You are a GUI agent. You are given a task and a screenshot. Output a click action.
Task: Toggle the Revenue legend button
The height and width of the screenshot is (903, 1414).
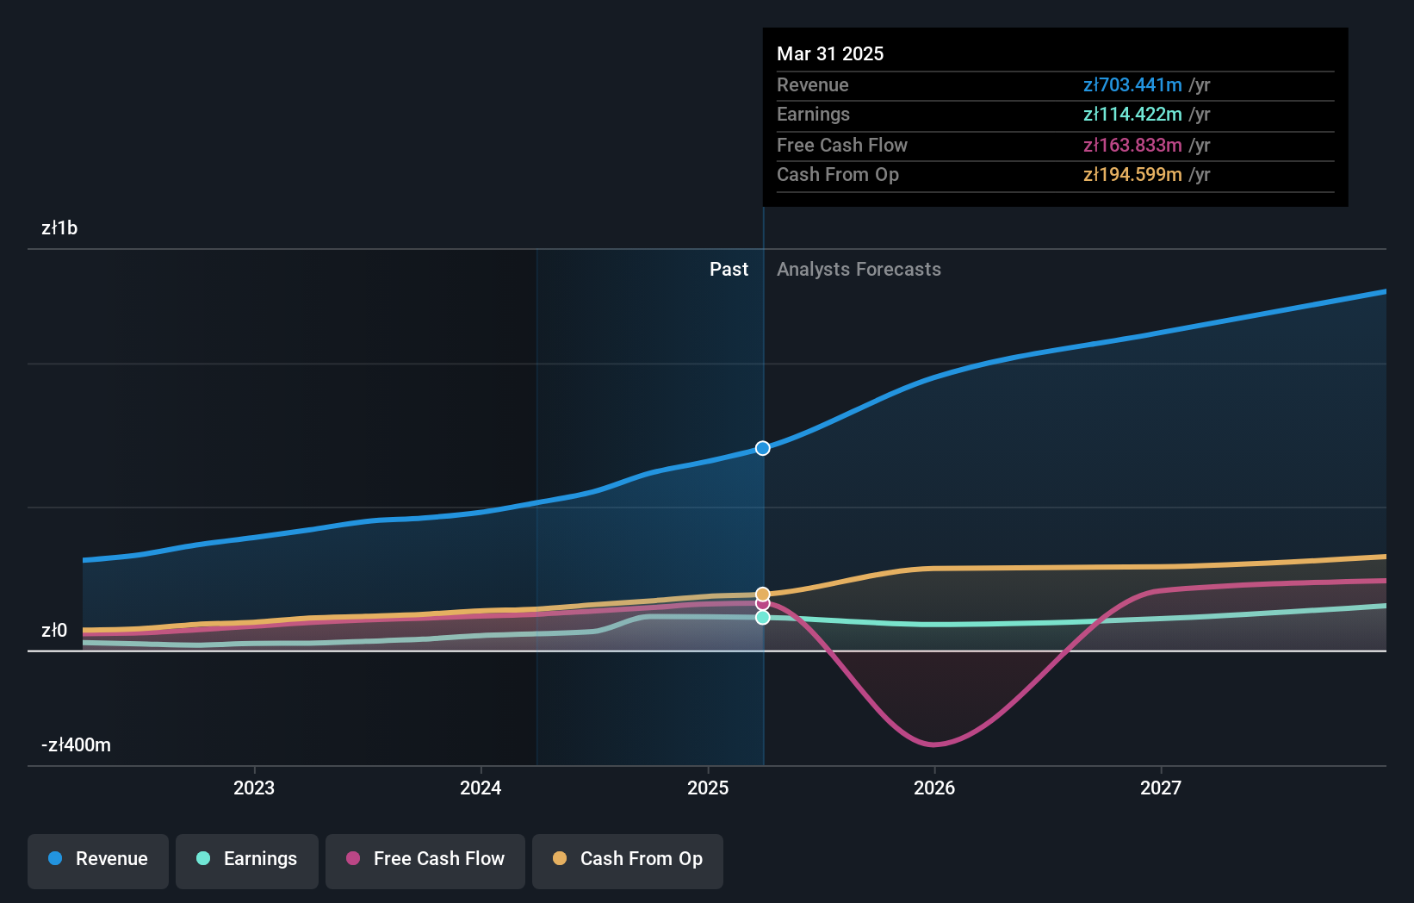coord(98,861)
